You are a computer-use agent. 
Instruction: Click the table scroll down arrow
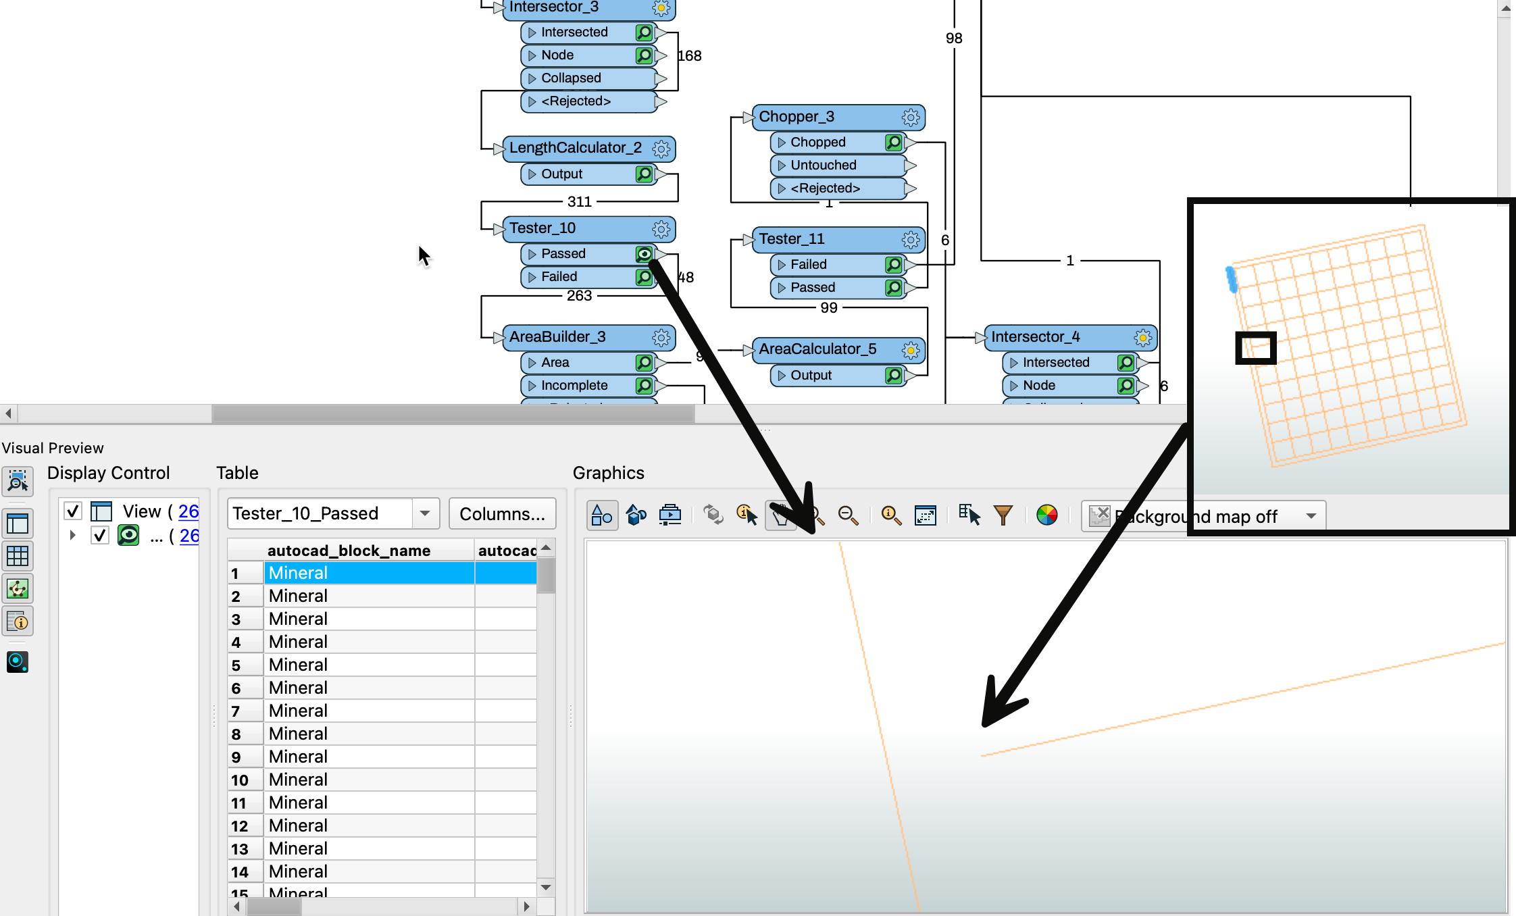[546, 887]
